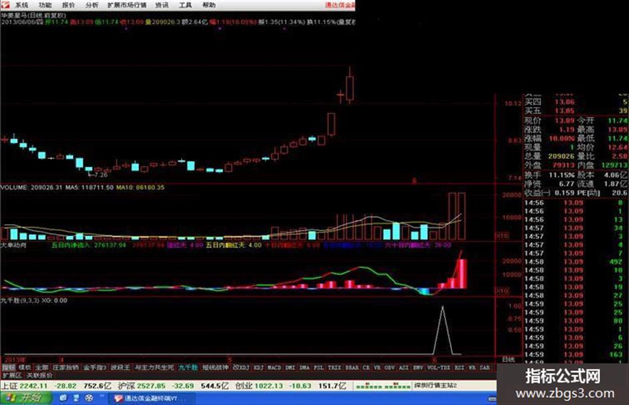Switch to the OBV indicator
The width and height of the screenshot is (629, 405).
(389, 367)
